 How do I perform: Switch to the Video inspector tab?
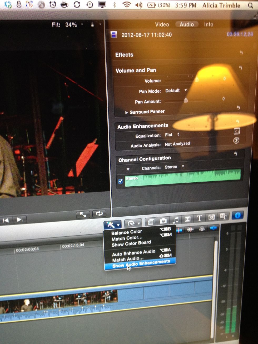(162, 24)
